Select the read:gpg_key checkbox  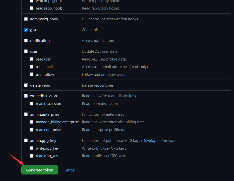31,156
